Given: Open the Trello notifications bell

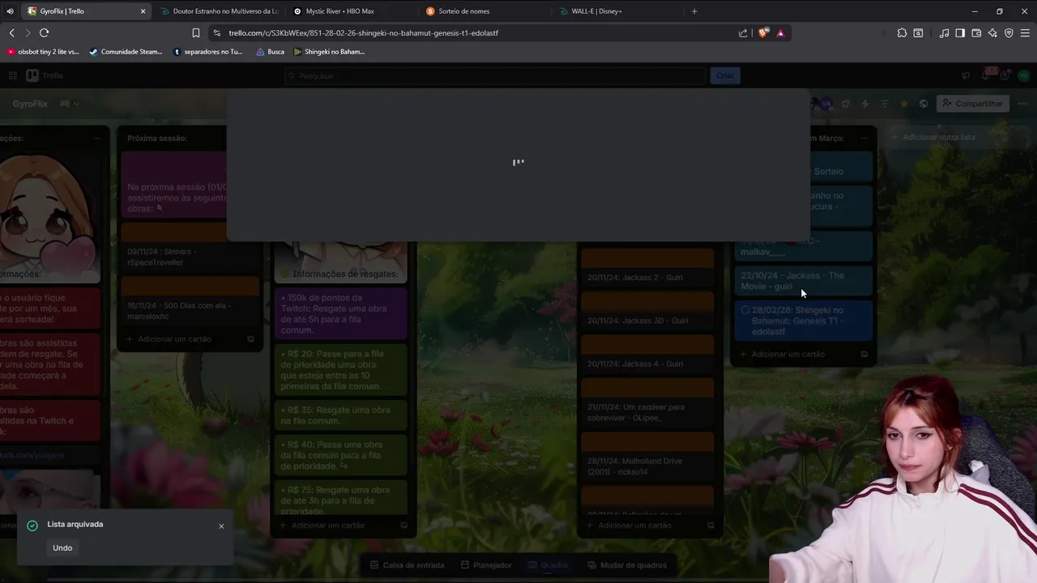Looking at the screenshot, I should pyautogui.click(x=985, y=75).
